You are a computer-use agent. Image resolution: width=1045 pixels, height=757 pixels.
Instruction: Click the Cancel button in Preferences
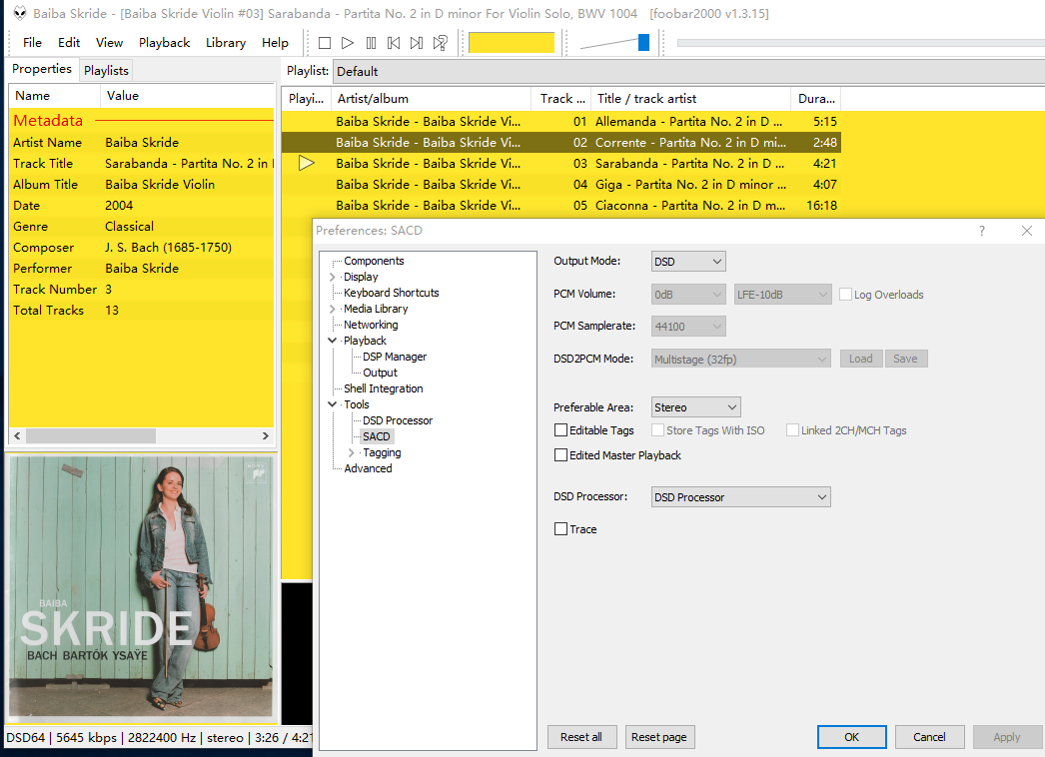coord(929,737)
